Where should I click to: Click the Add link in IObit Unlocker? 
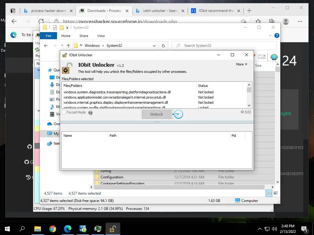coord(246,112)
